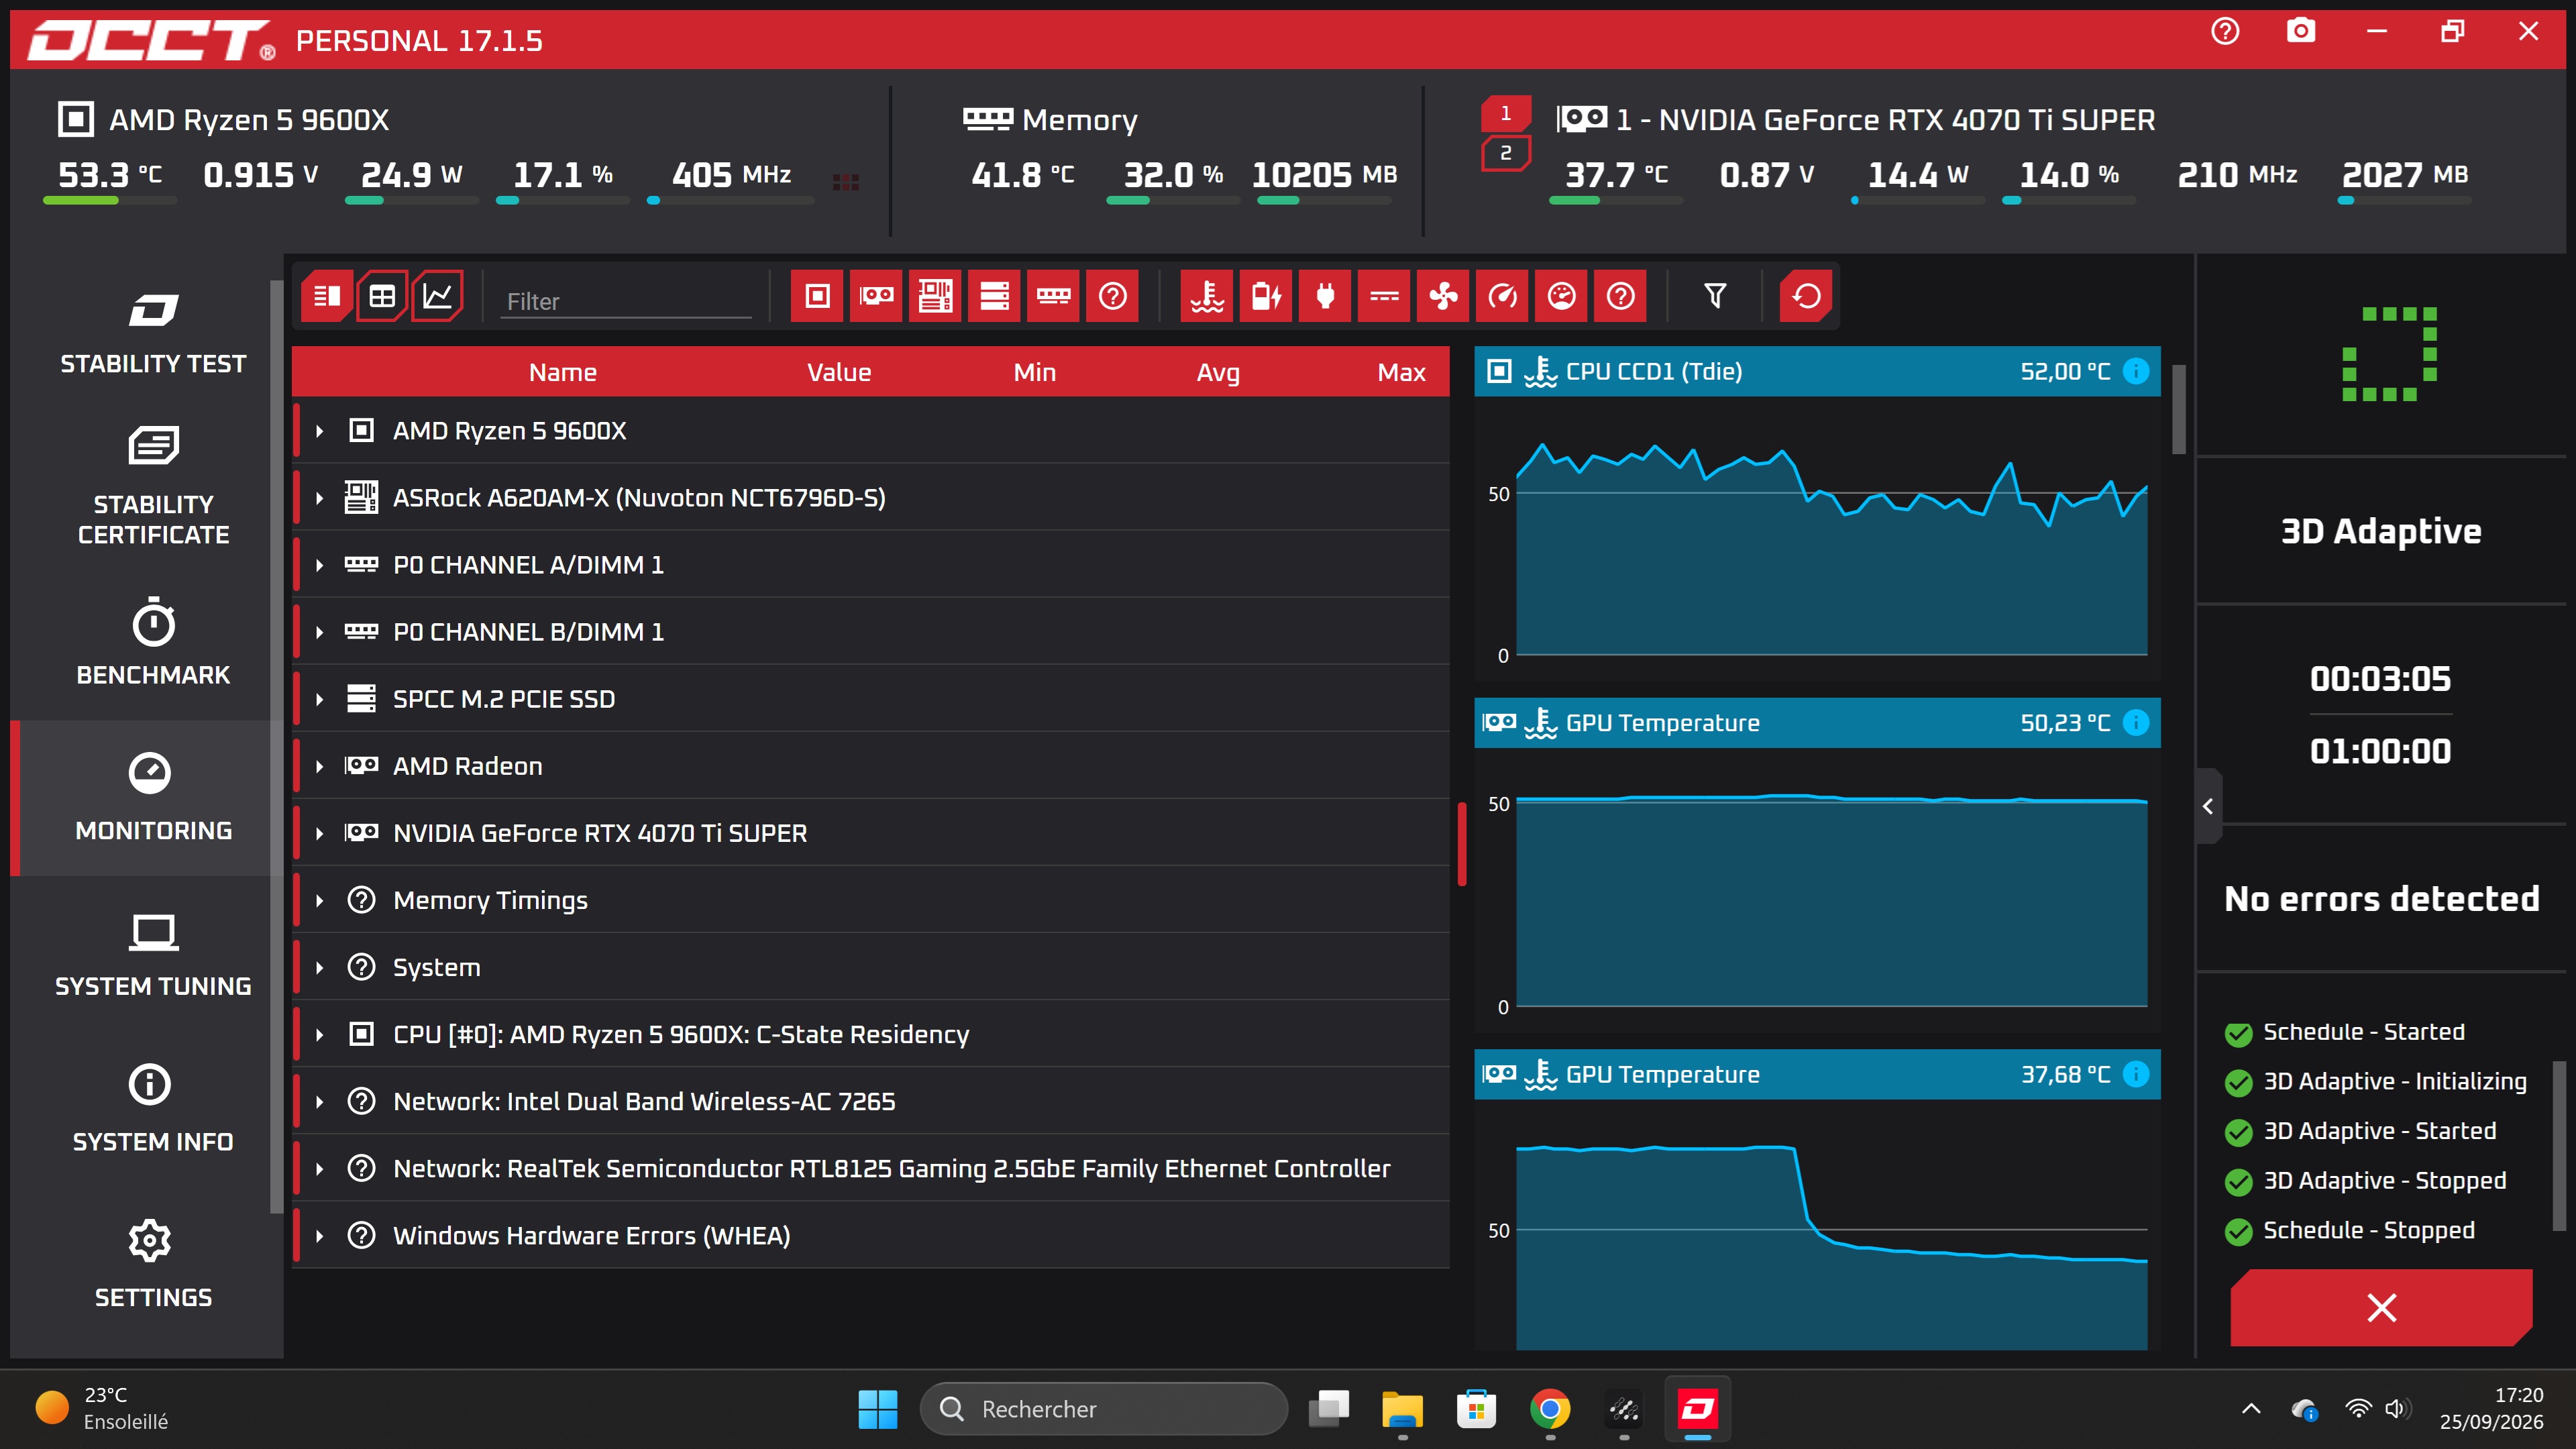Show info for the CPU CCD1 (Tdie) graph

pos(2136,371)
